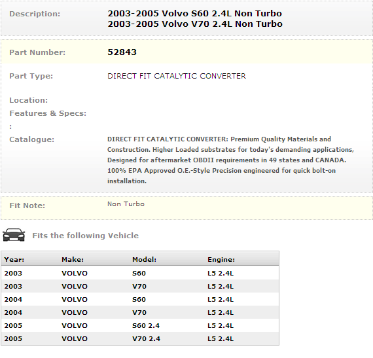Click the "2003-2005 Volvo V70 2.4L Non Turbo" line
The width and height of the screenshot is (373, 358).
click(x=195, y=24)
